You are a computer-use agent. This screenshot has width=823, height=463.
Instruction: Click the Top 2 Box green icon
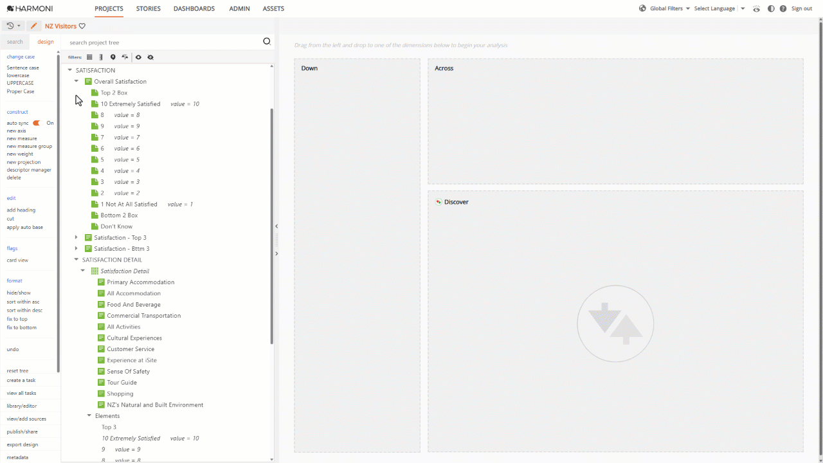click(x=95, y=93)
